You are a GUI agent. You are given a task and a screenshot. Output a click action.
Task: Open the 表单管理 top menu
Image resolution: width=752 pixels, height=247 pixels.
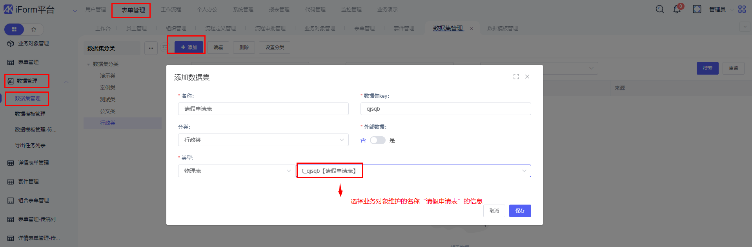pyautogui.click(x=133, y=10)
